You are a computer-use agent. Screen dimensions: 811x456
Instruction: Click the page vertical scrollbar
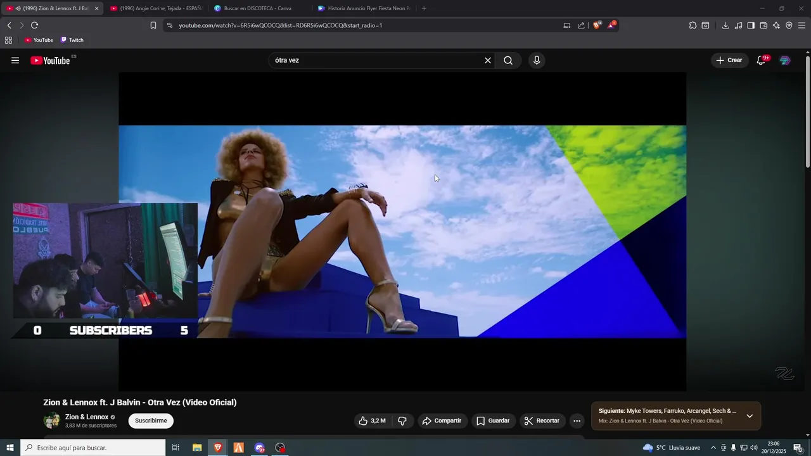807,111
